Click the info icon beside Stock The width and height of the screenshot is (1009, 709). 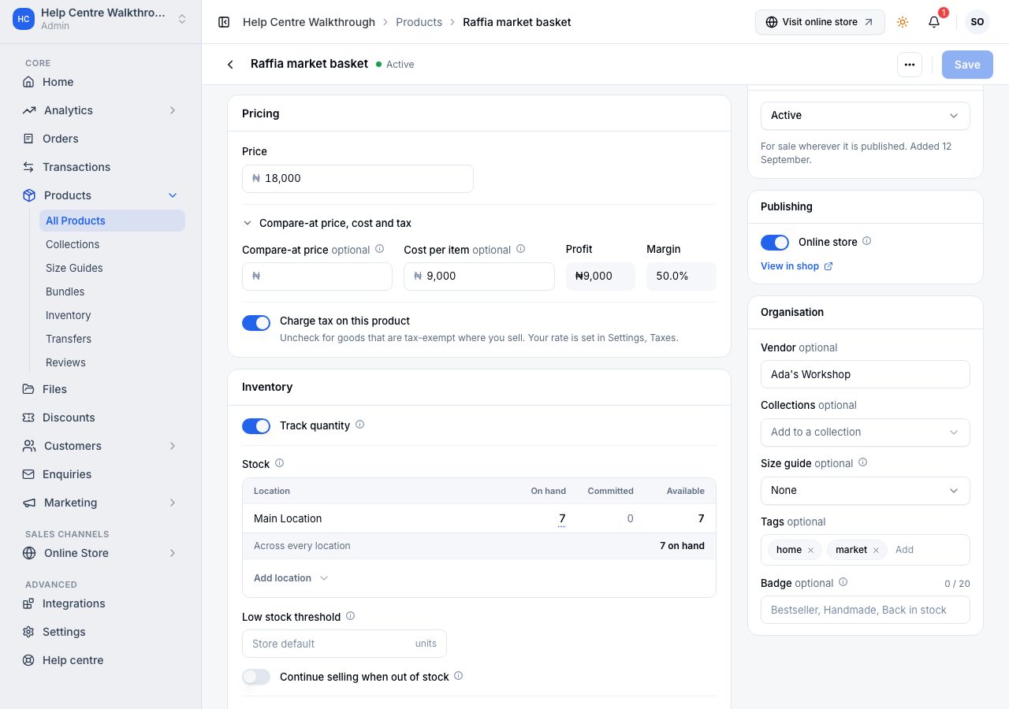[279, 463]
